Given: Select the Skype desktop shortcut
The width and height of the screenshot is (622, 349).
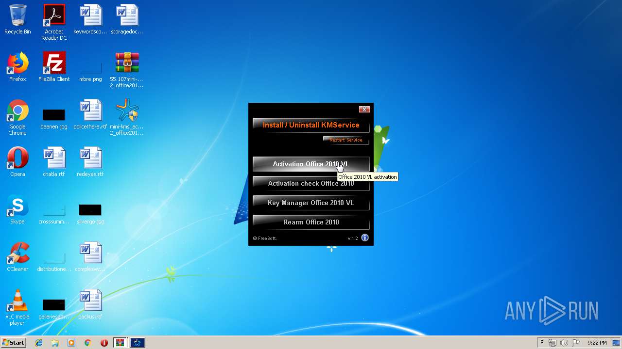Looking at the screenshot, I should click(17, 210).
